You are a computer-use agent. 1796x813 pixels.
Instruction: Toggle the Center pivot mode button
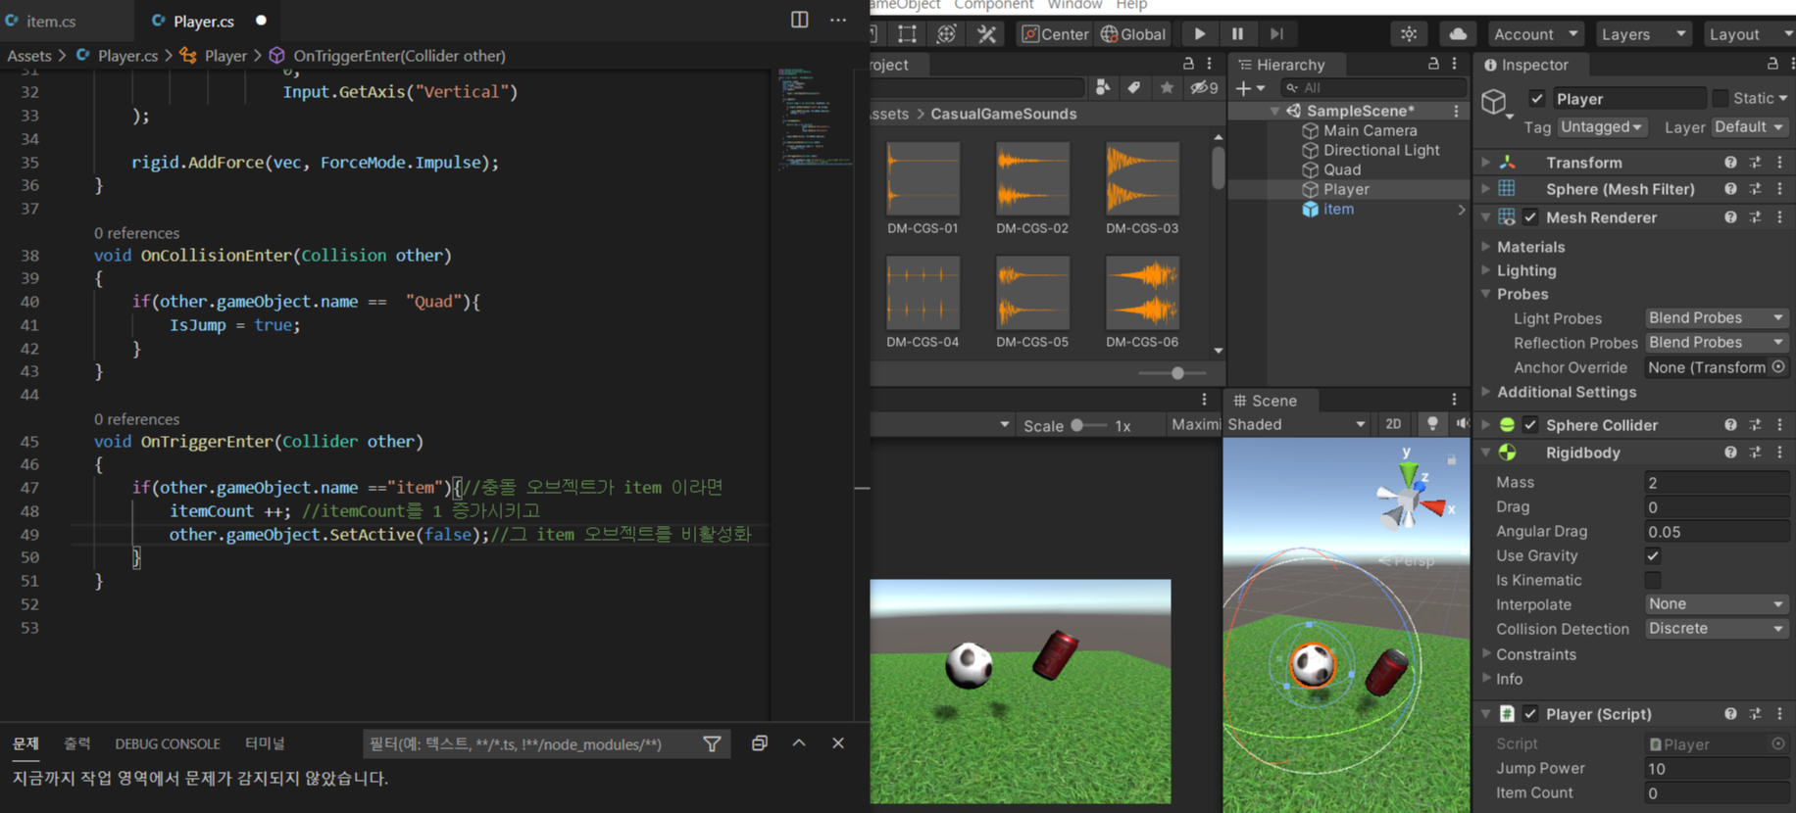tap(1055, 33)
